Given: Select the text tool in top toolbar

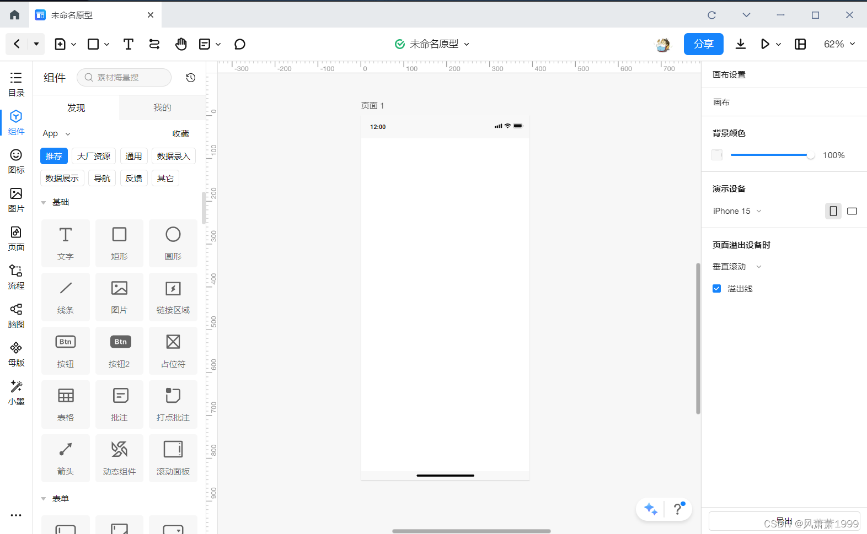Looking at the screenshot, I should pos(129,44).
